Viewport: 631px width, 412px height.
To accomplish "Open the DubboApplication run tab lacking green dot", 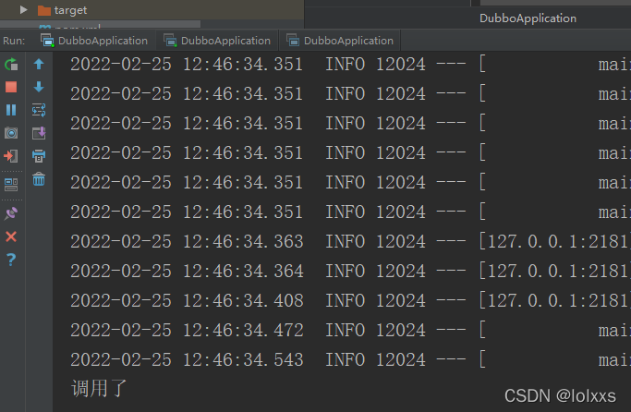I will [340, 41].
